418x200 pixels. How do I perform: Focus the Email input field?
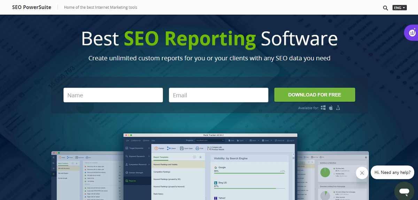pos(218,95)
